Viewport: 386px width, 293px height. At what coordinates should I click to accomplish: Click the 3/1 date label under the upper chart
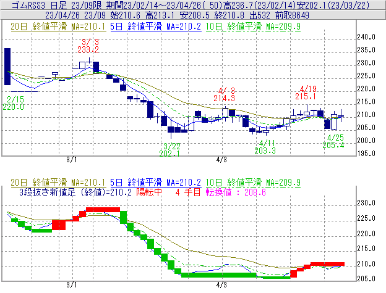point(71,160)
